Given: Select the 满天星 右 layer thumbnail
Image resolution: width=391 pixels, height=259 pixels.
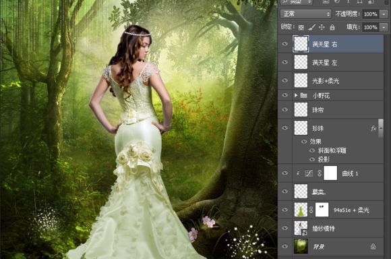Looking at the screenshot, I should pos(301,44).
